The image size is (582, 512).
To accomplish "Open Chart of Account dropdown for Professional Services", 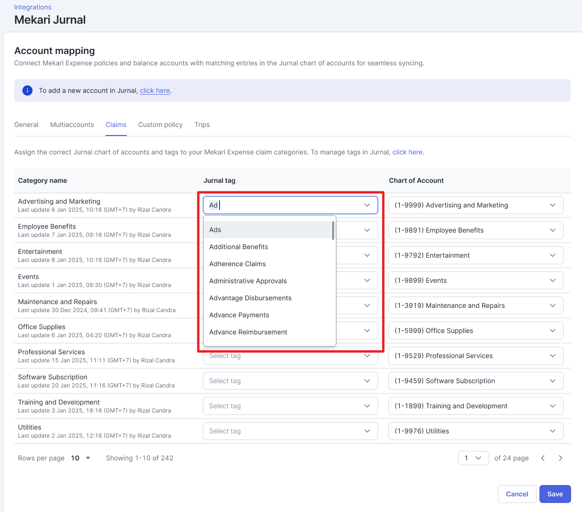I will pyautogui.click(x=476, y=356).
